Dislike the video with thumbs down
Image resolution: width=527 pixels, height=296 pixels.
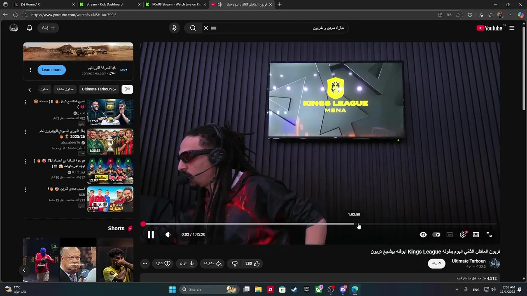point(235,264)
